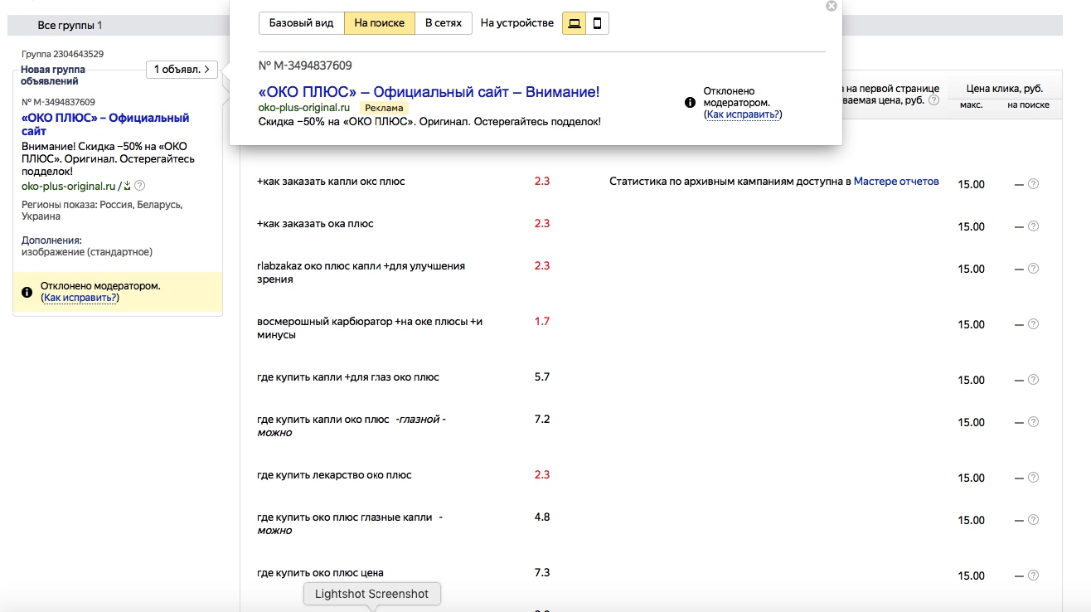Click max price 15.00 for 'око плюс цена'

tap(971, 576)
